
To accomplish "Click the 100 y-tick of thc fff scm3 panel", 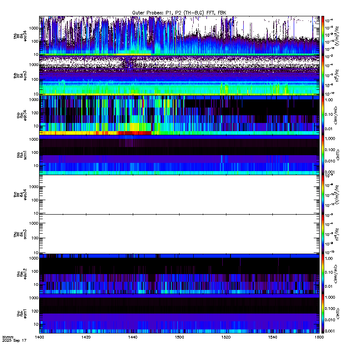I will coord(35,238).
